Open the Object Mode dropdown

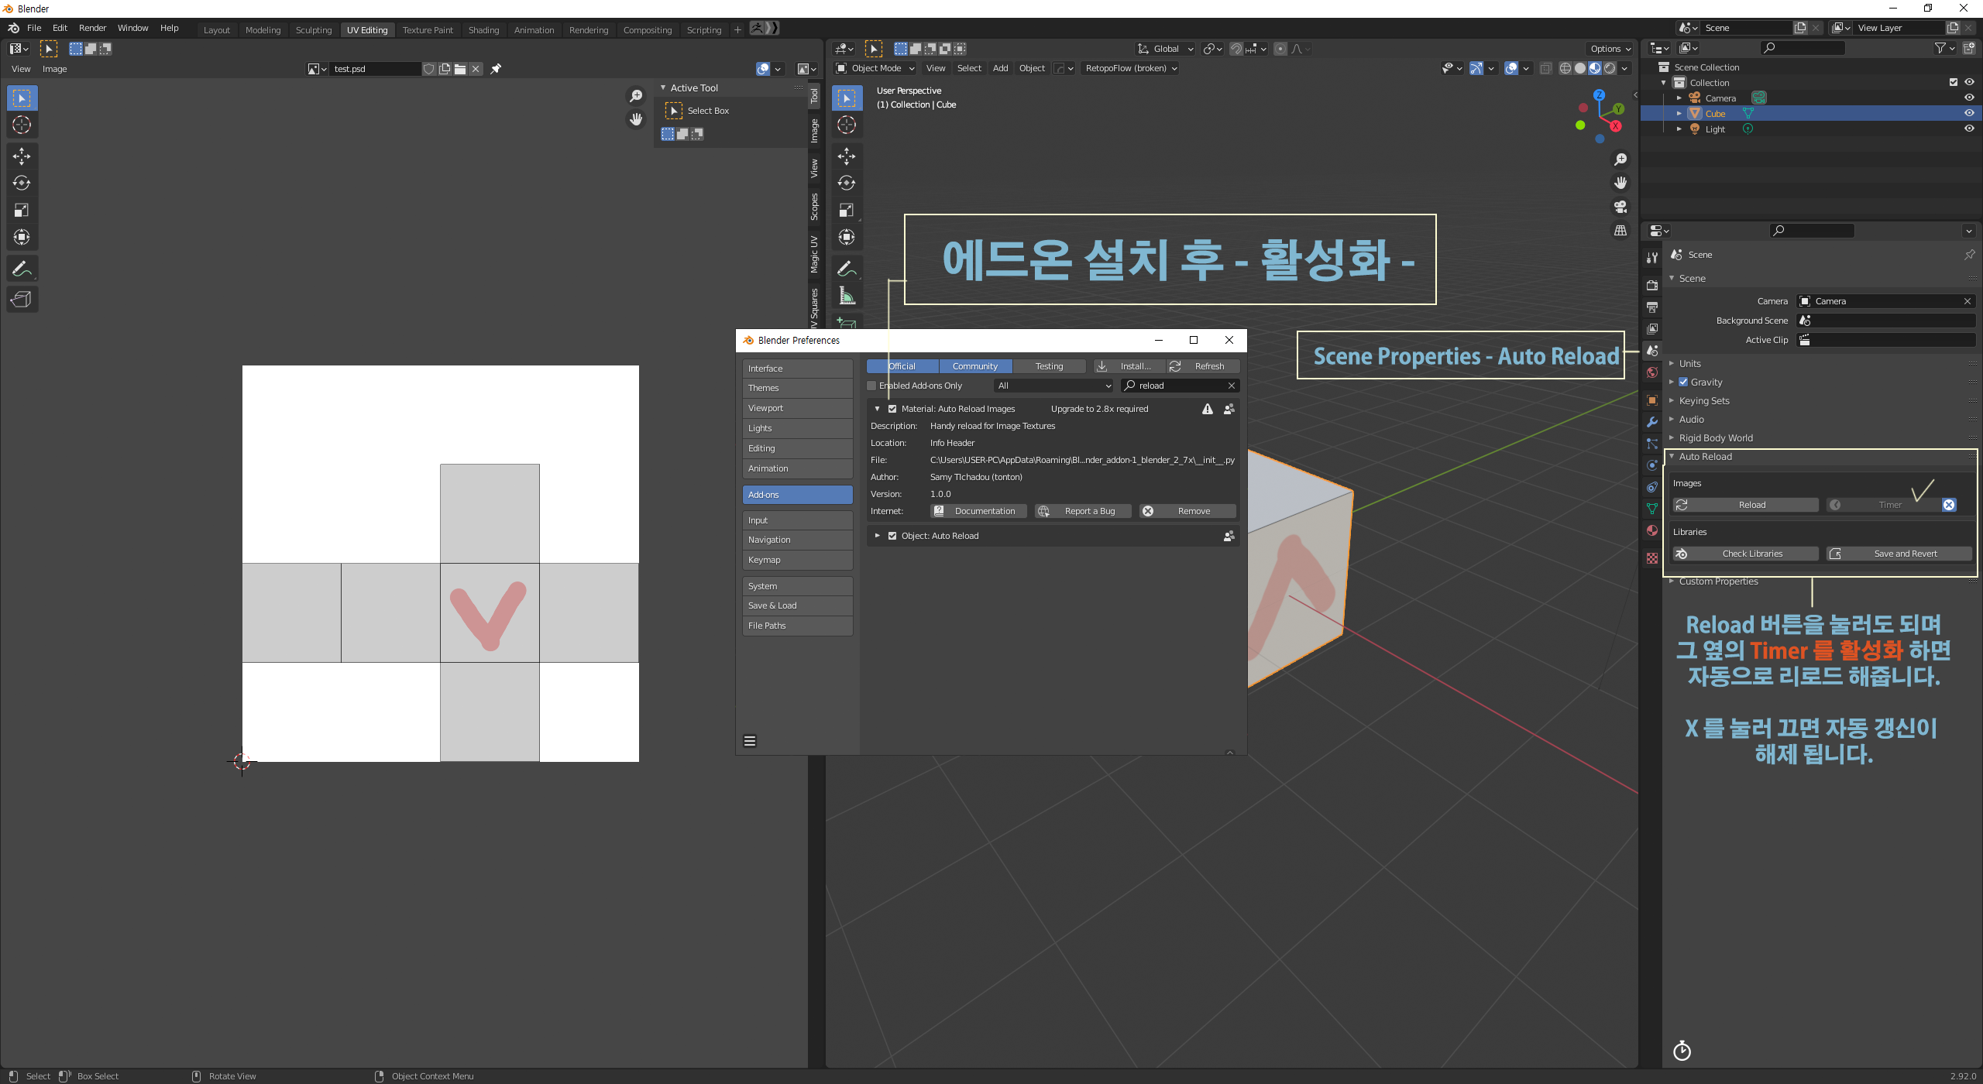[875, 68]
